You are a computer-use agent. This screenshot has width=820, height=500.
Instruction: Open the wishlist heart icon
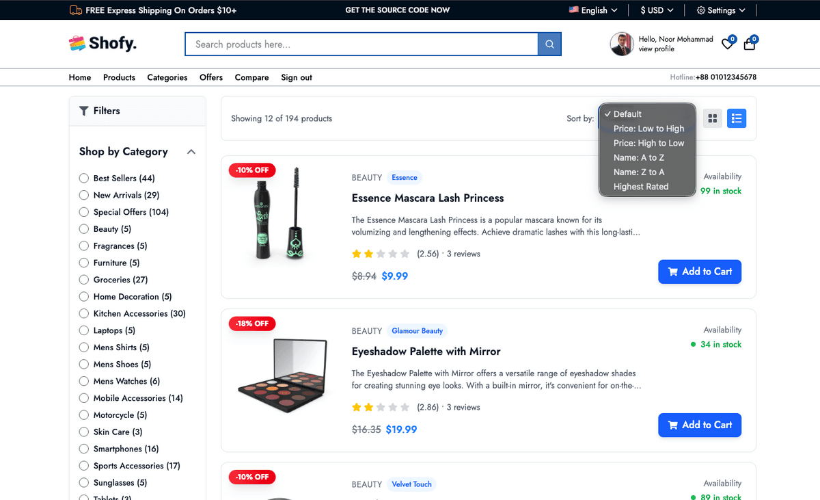(x=728, y=44)
